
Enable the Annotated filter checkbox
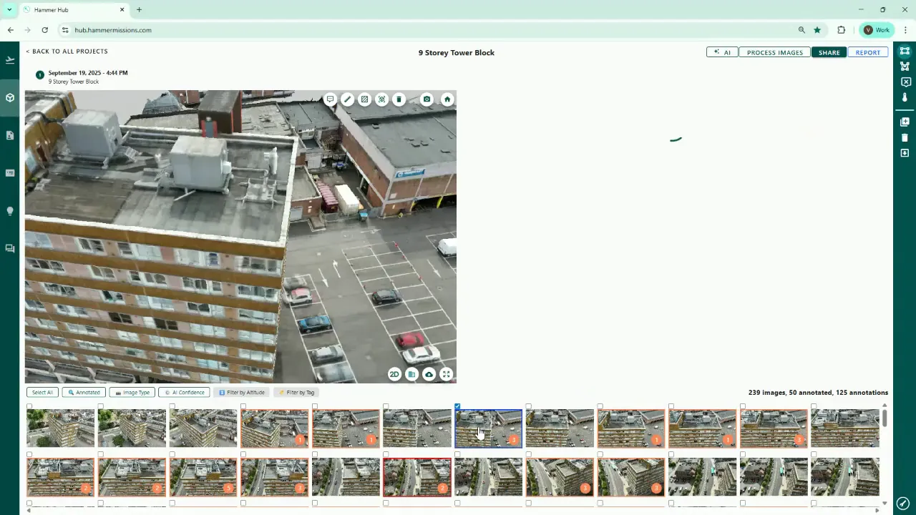(x=84, y=392)
